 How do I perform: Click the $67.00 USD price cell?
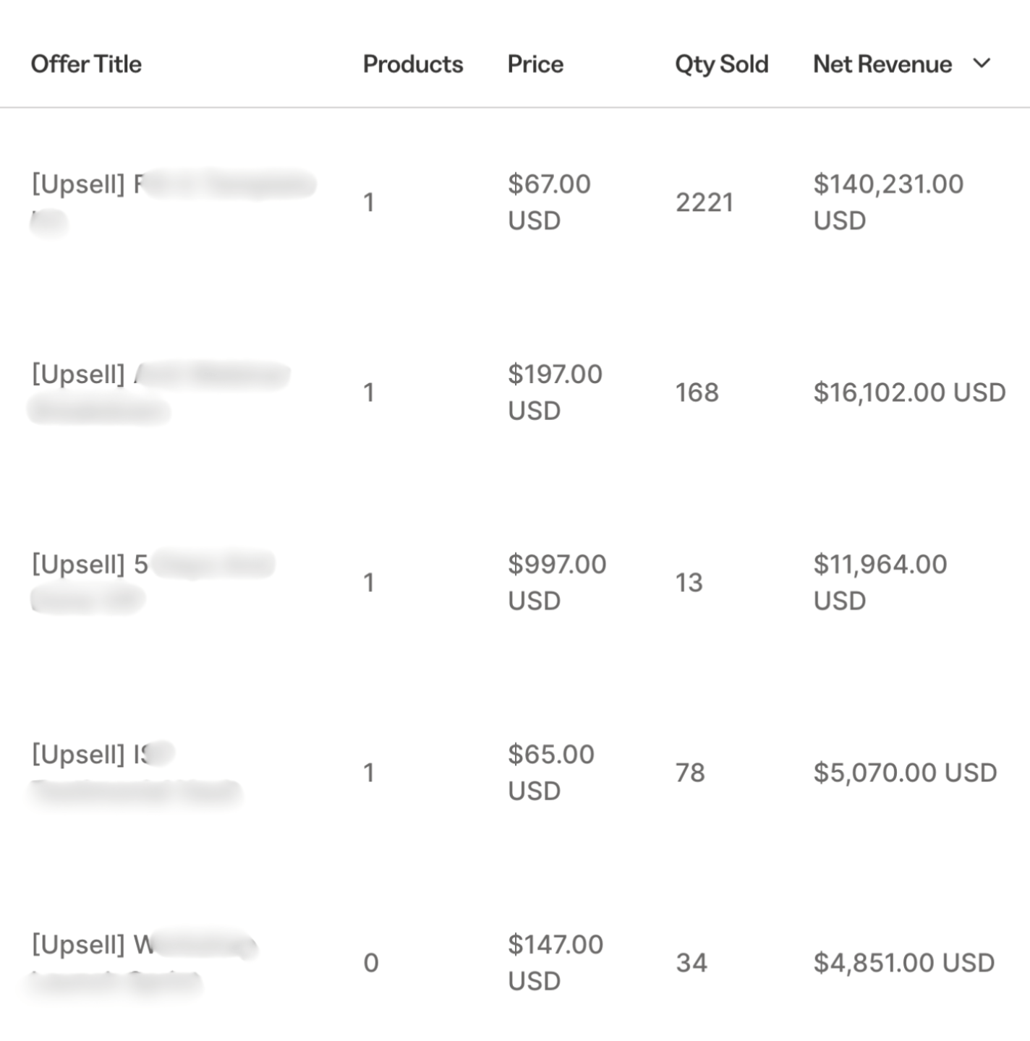548,202
